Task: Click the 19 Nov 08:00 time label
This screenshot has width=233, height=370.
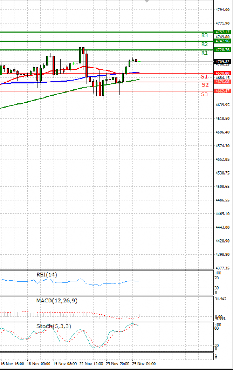Action: pyautogui.click(x=65, y=364)
